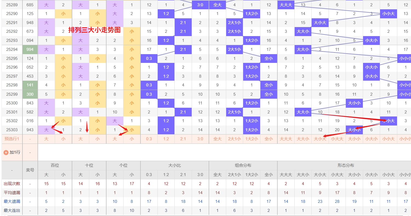Toggle 3:0 in the 预选行1 row

tap(200, 139)
